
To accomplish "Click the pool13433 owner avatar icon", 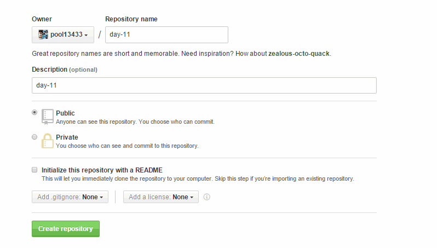I will [x=43, y=34].
